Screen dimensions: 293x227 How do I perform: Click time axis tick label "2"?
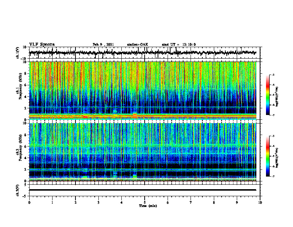click(x=75, y=203)
